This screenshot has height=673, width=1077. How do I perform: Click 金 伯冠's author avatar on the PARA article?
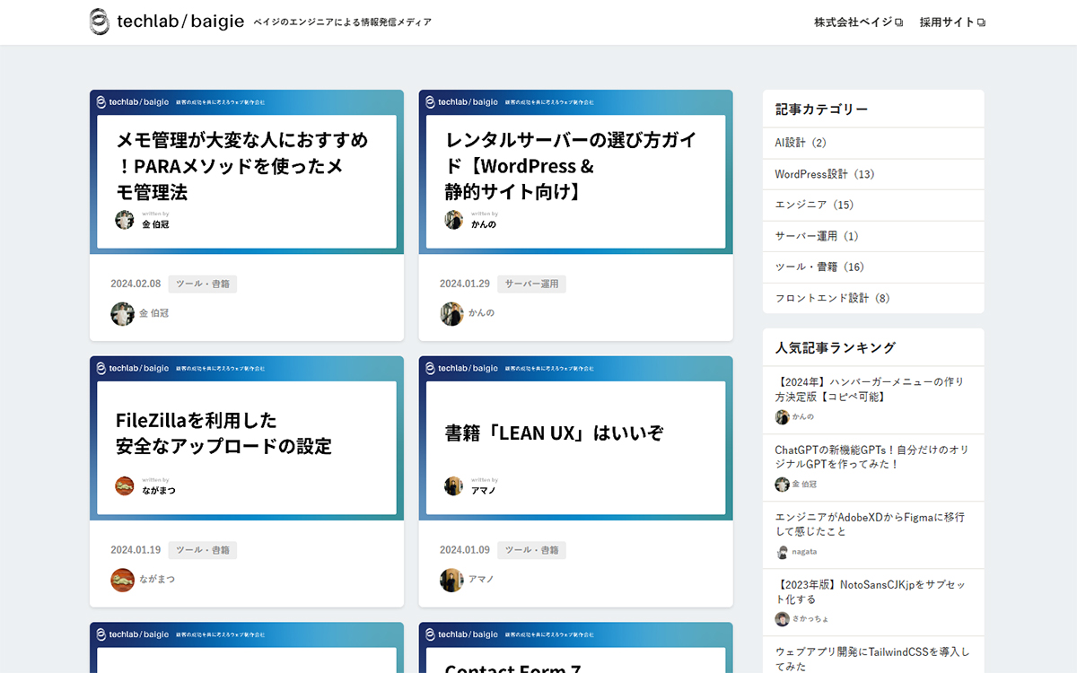(124, 314)
